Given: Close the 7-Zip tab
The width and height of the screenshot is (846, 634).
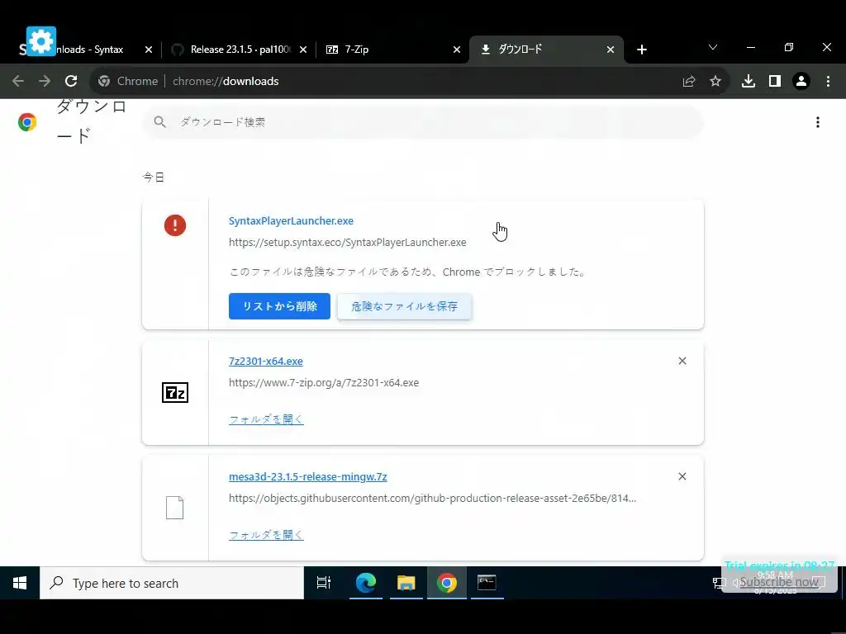Looking at the screenshot, I should click(x=457, y=50).
